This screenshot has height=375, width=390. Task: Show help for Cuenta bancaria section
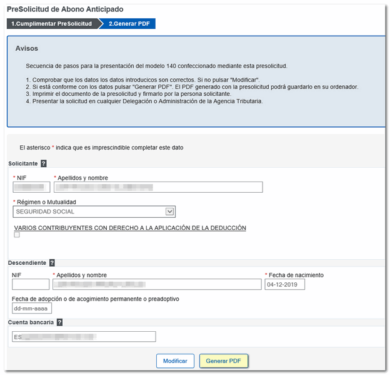(59, 322)
